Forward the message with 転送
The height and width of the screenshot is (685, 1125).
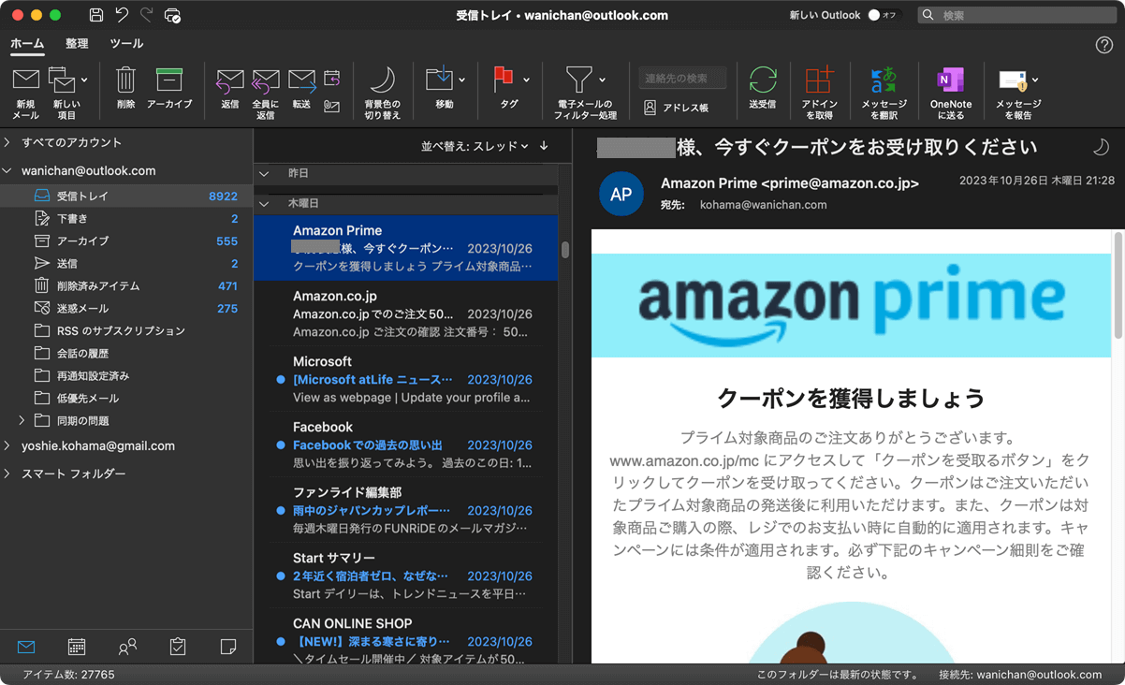[301, 89]
